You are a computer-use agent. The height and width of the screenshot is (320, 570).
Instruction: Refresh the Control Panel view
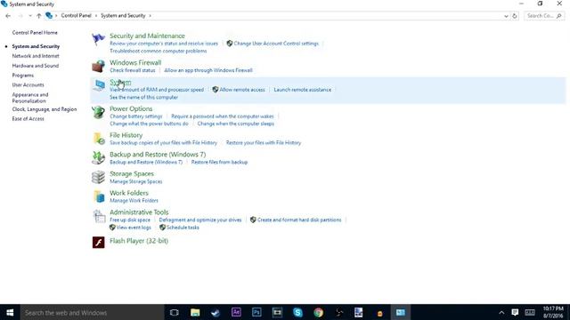point(515,16)
